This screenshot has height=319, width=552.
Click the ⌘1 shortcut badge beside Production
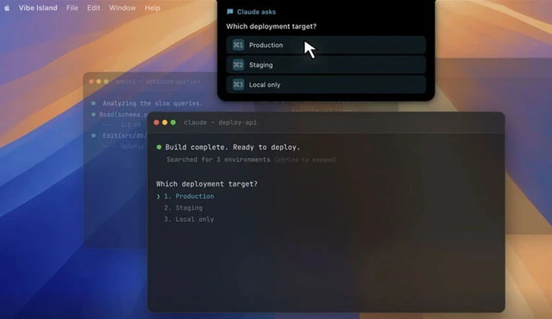click(238, 45)
